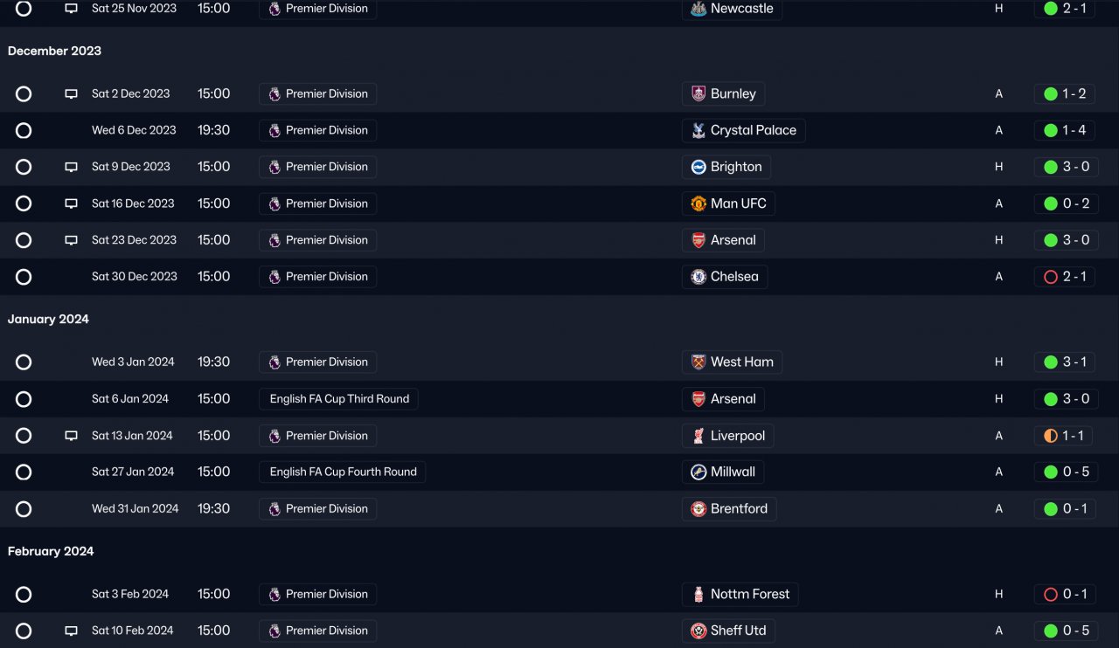
Task: Click the December 2023 month header
Action: tap(54, 51)
